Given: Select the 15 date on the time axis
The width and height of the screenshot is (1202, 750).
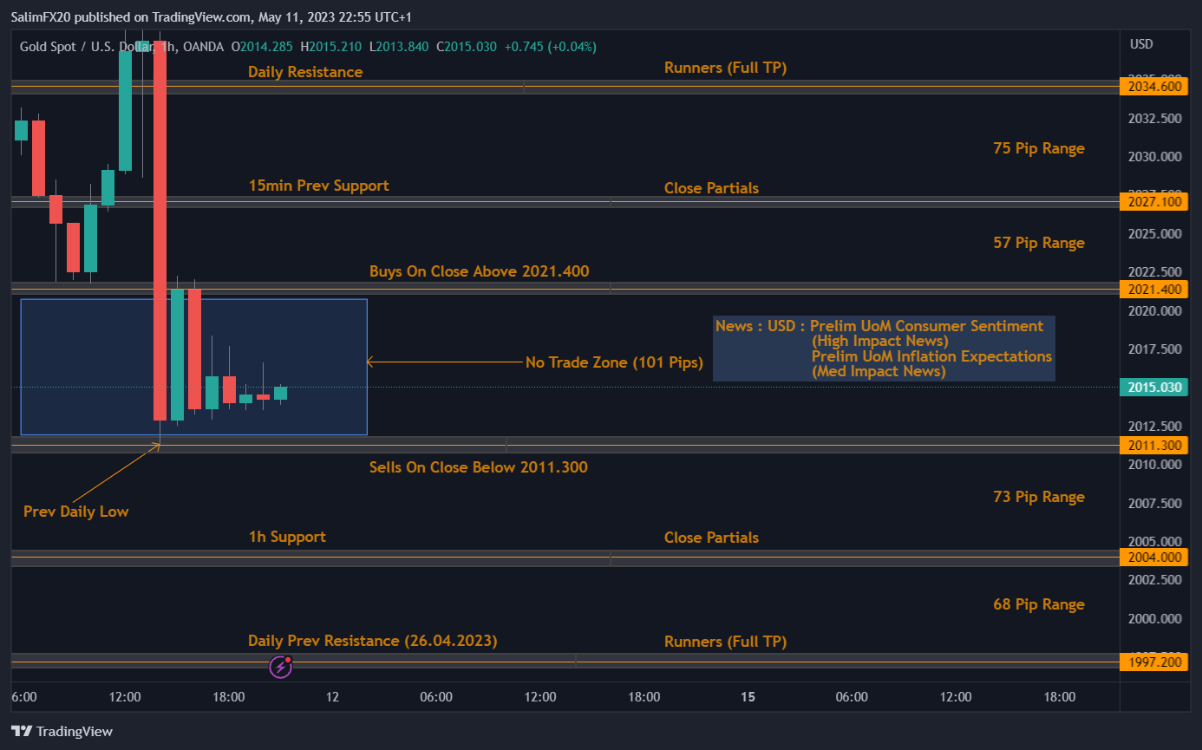Looking at the screenshot, I should [x=748, y=696].
